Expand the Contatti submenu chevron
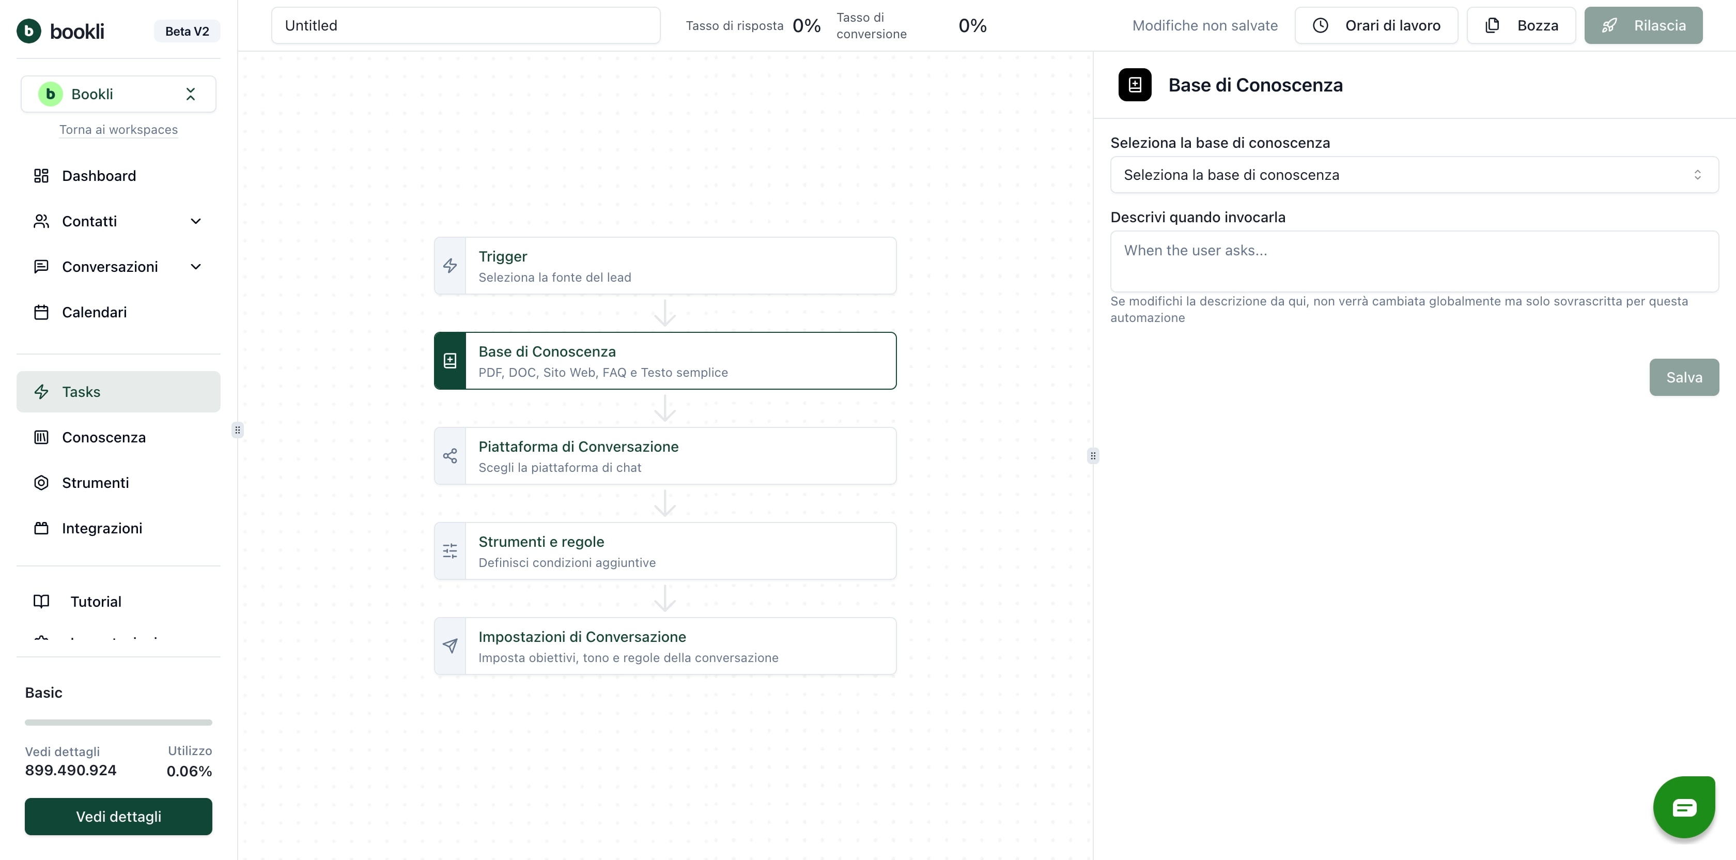 pos(195,221)
